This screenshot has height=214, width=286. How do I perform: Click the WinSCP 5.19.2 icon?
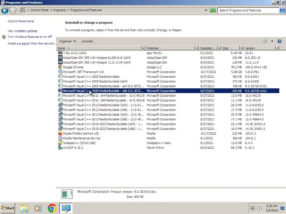(x=60, y=147)
